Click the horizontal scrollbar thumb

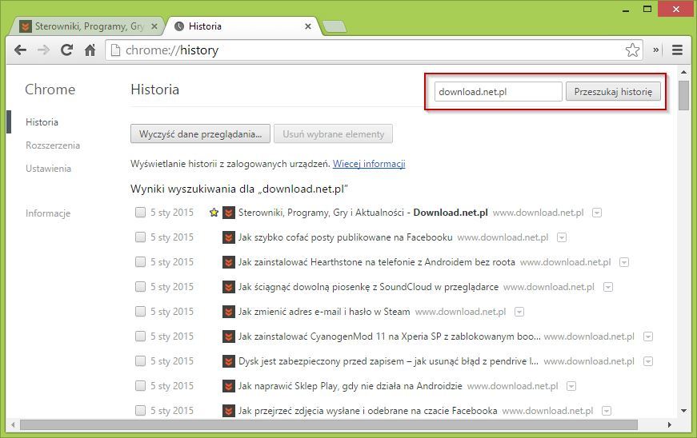329,425
